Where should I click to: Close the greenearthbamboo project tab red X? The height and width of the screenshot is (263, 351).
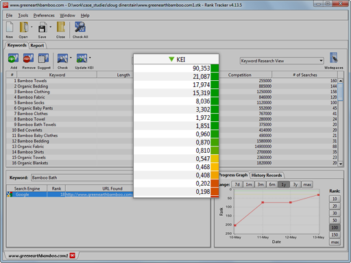tap(72, 255)
